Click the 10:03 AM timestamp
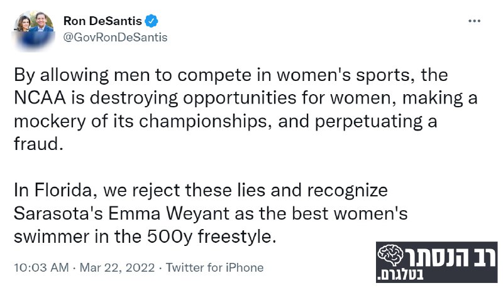The image size is (503, 288). 41,267
